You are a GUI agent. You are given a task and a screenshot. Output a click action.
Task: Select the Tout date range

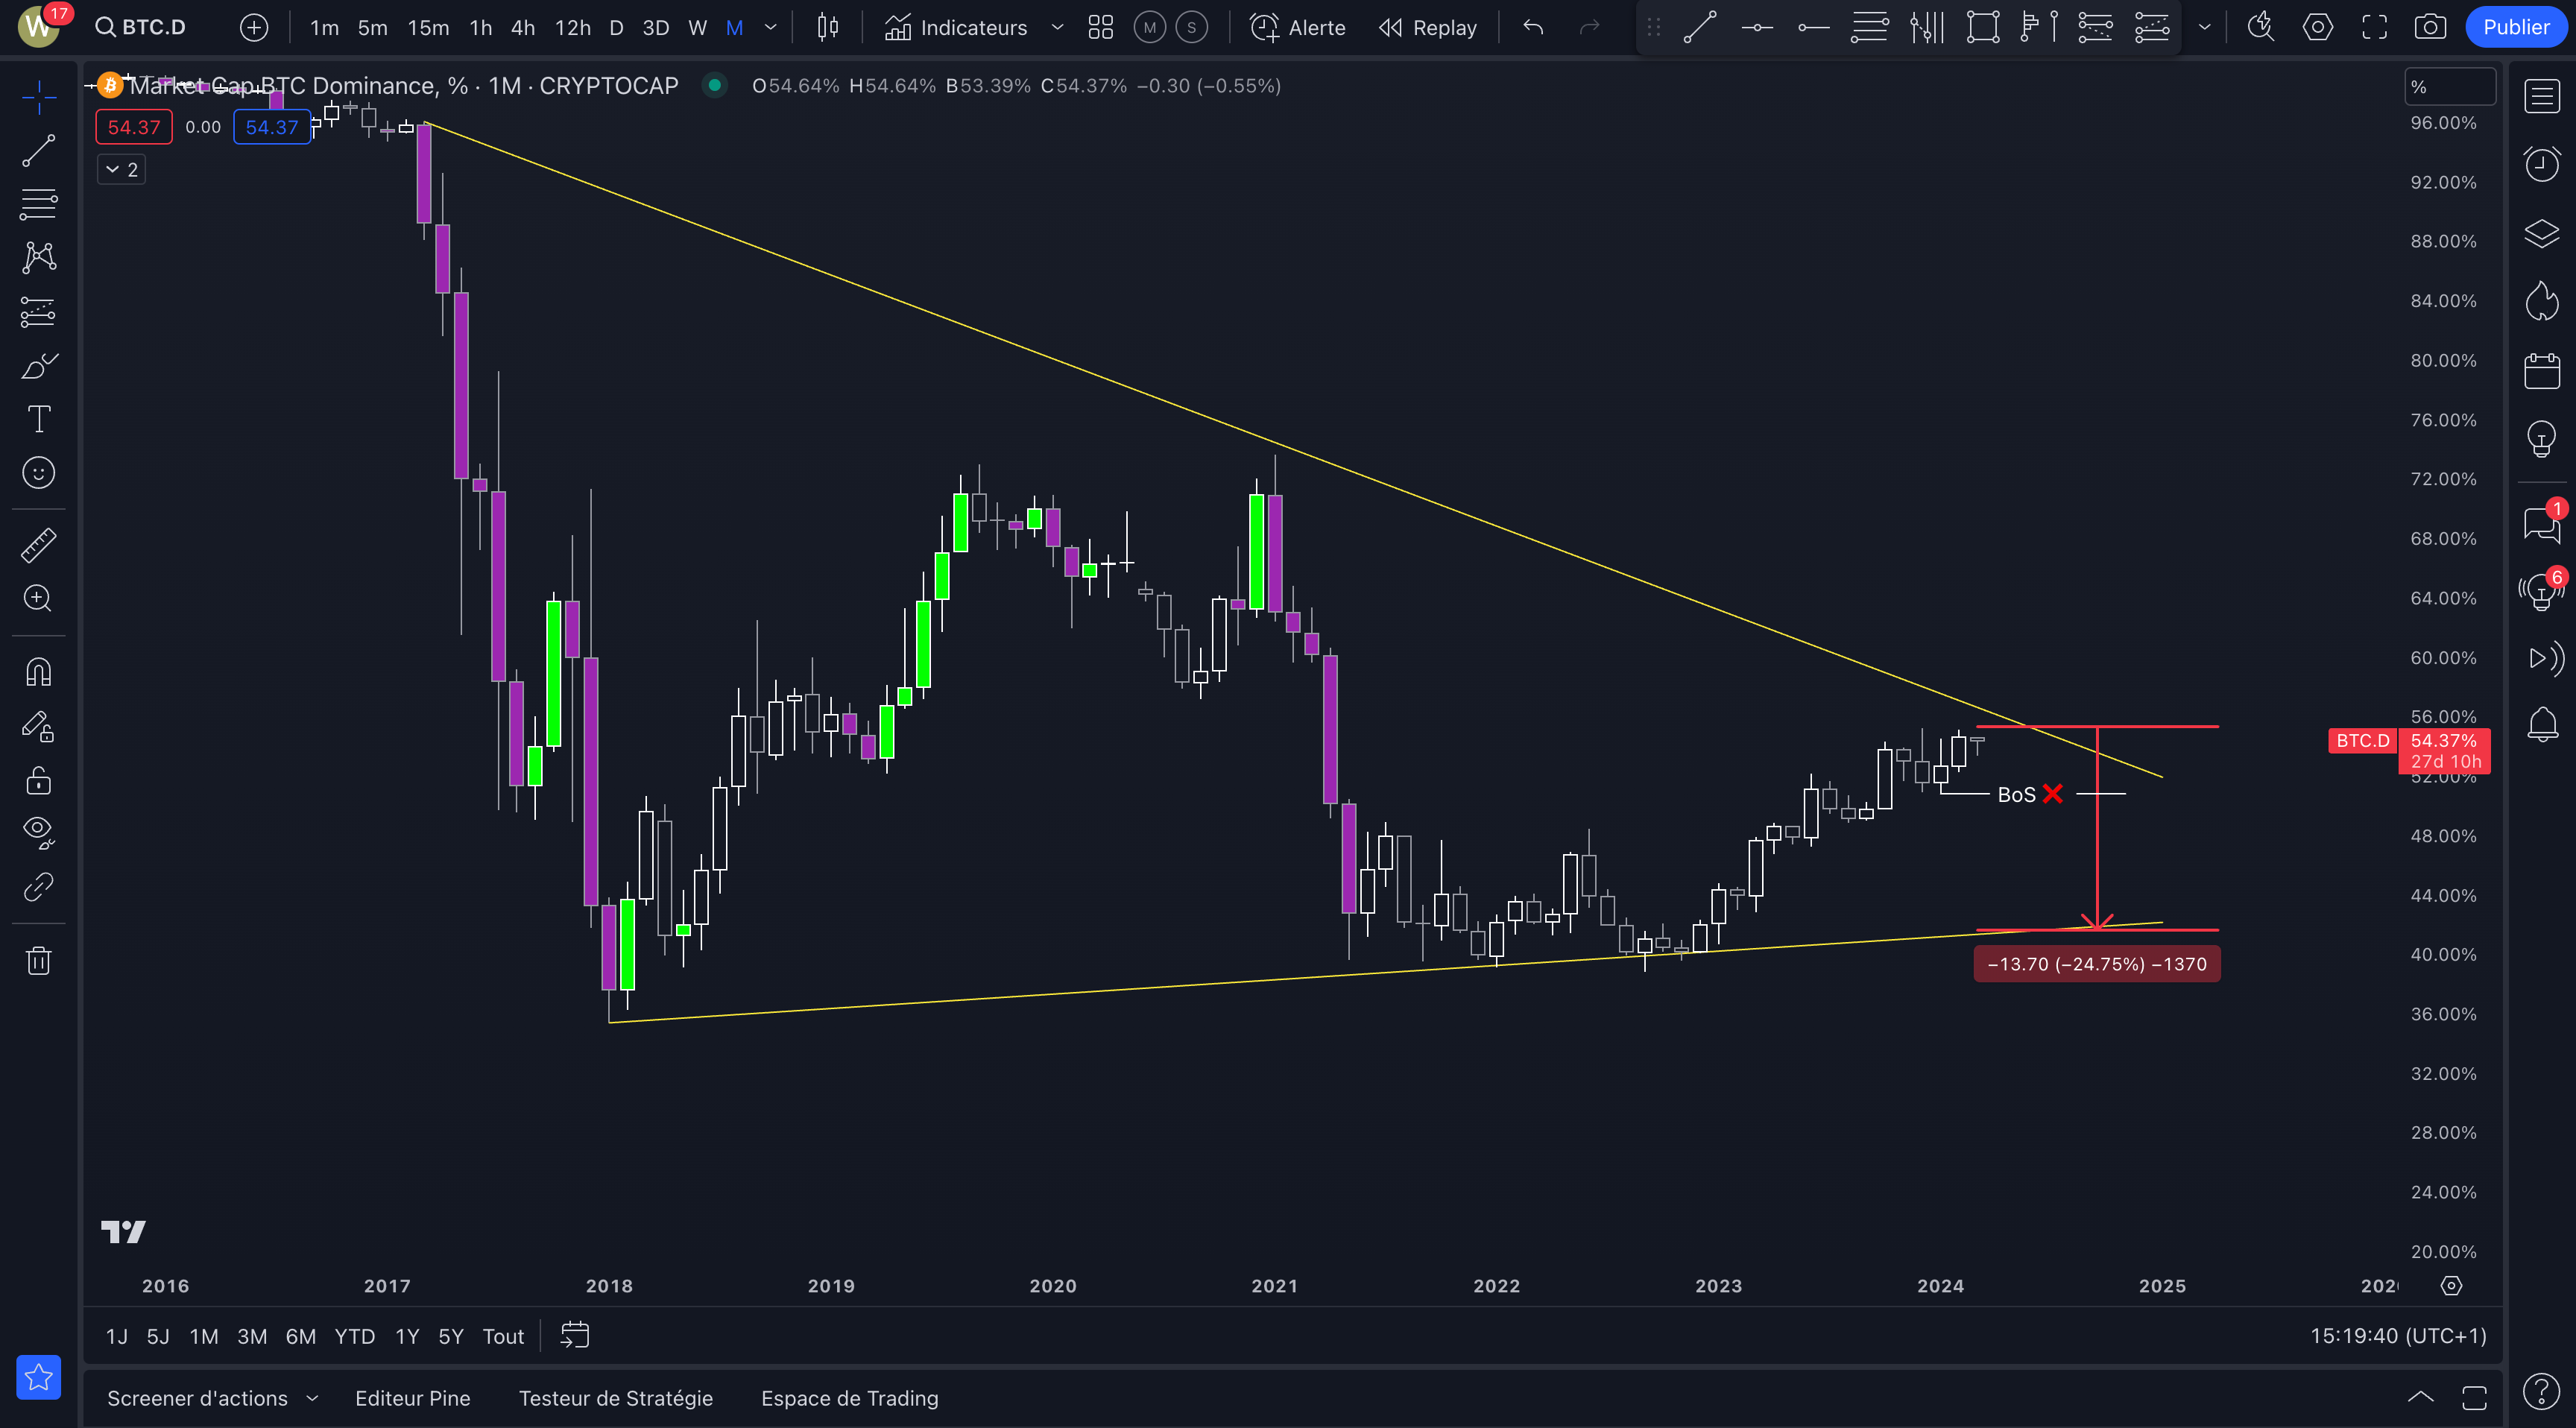[503, 1337]
